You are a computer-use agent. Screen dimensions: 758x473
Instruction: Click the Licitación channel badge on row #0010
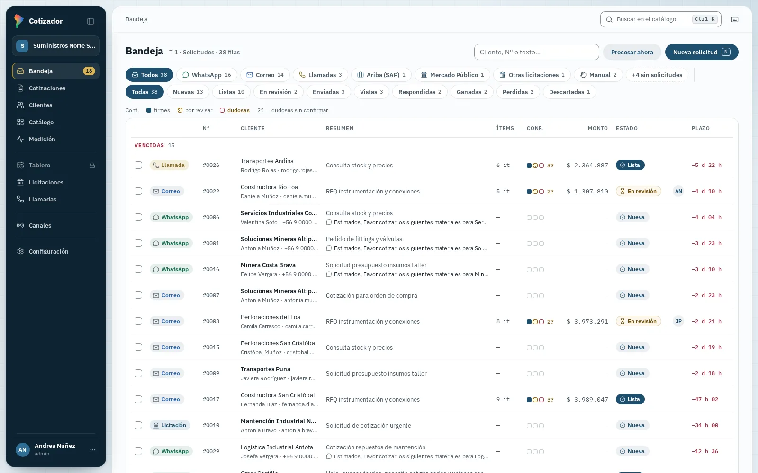[x=170, y=425]
